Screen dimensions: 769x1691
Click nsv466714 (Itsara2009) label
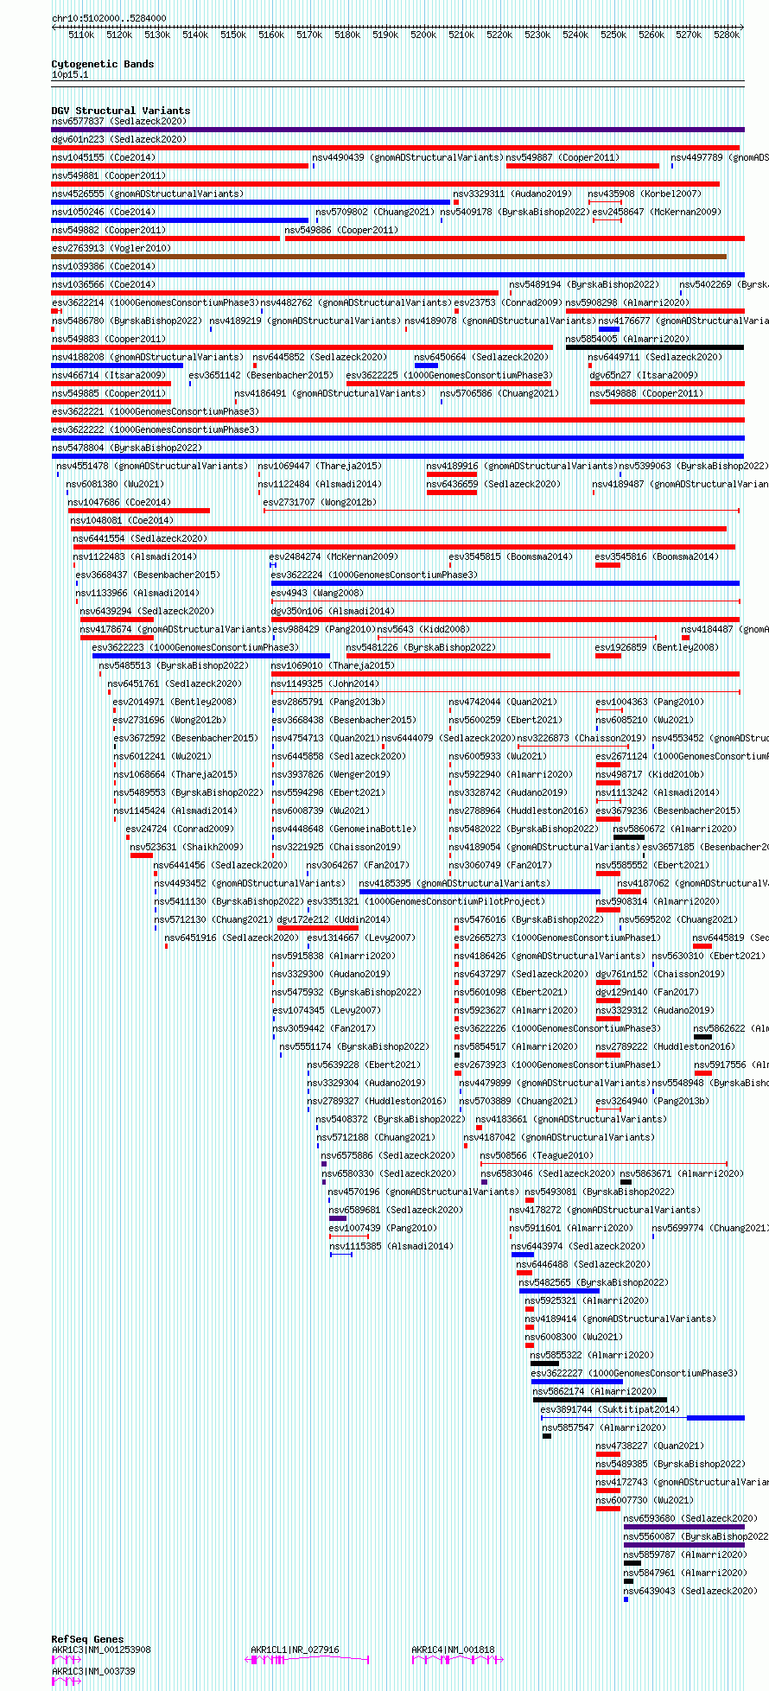[109, 375]
